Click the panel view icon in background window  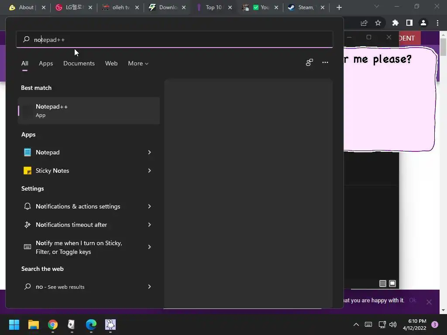pyautogui.click(x=392, y=284)
